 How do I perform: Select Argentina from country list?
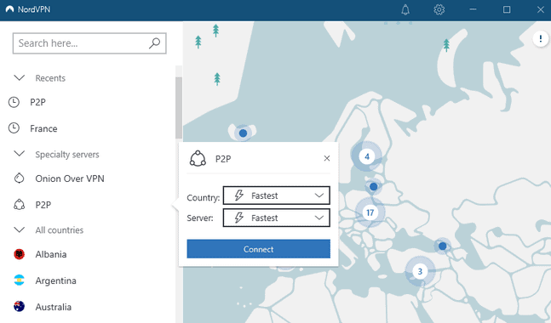[x=55, y=280]
